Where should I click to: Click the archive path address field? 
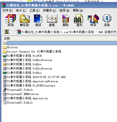click(67, 32)
